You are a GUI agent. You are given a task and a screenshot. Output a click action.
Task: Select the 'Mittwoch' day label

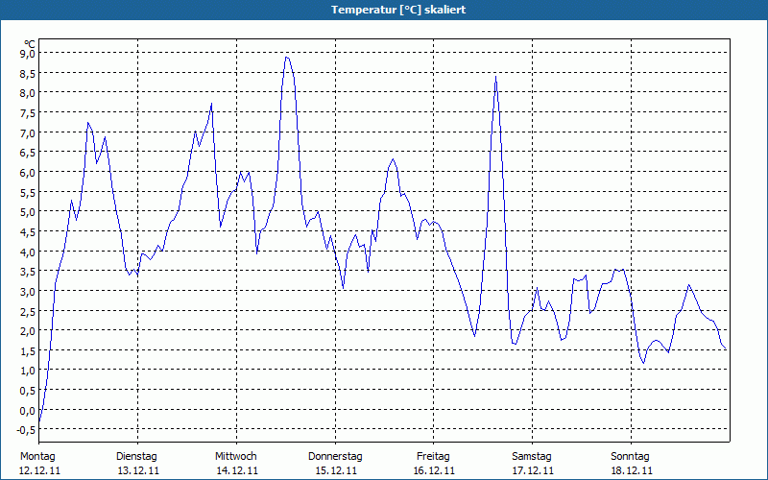[x=236, y=456]
